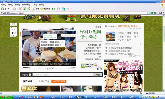The height and width of the screenshot is (99, 165).
Task: Open dropdown arrow beside Back button
Action: point(11,9)
